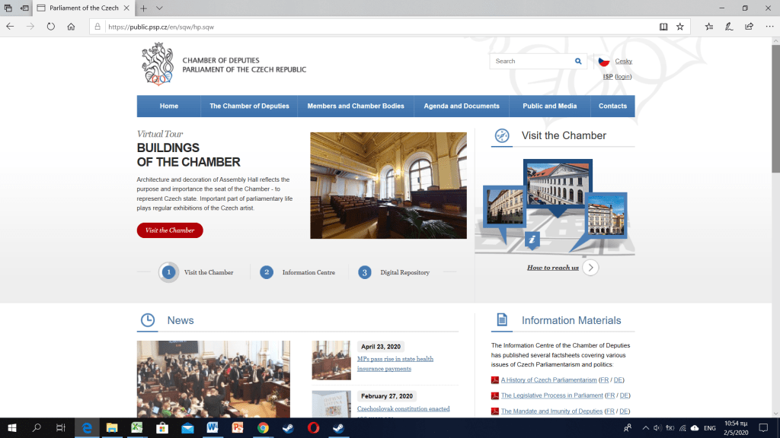Open Google Chrome from the taskbar

click(263, 428)
